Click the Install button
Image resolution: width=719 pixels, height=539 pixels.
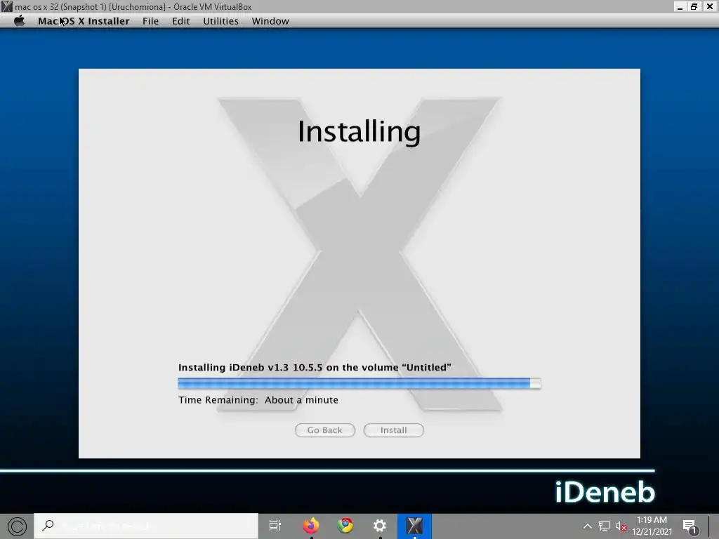393,430
